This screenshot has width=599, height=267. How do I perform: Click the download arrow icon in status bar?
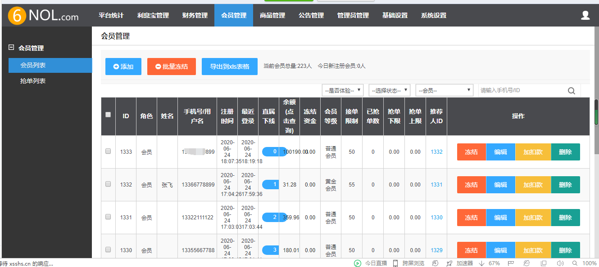(x=481, y=263)
